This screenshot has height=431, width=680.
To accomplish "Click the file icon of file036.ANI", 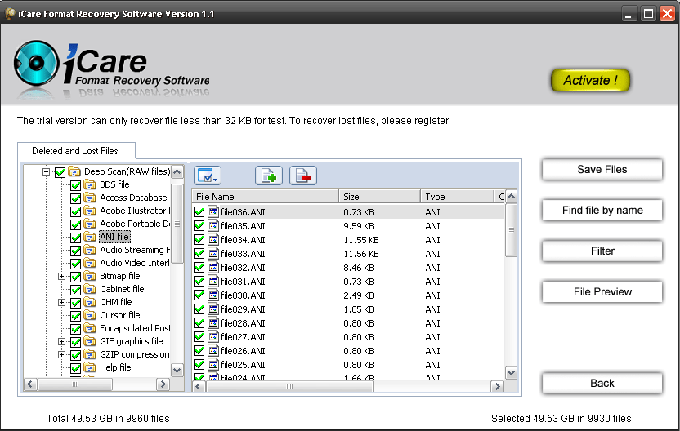I will pos(213,211).
